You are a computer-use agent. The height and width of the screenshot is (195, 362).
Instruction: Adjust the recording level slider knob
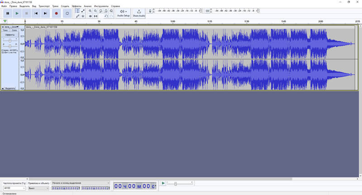point(200,10)
